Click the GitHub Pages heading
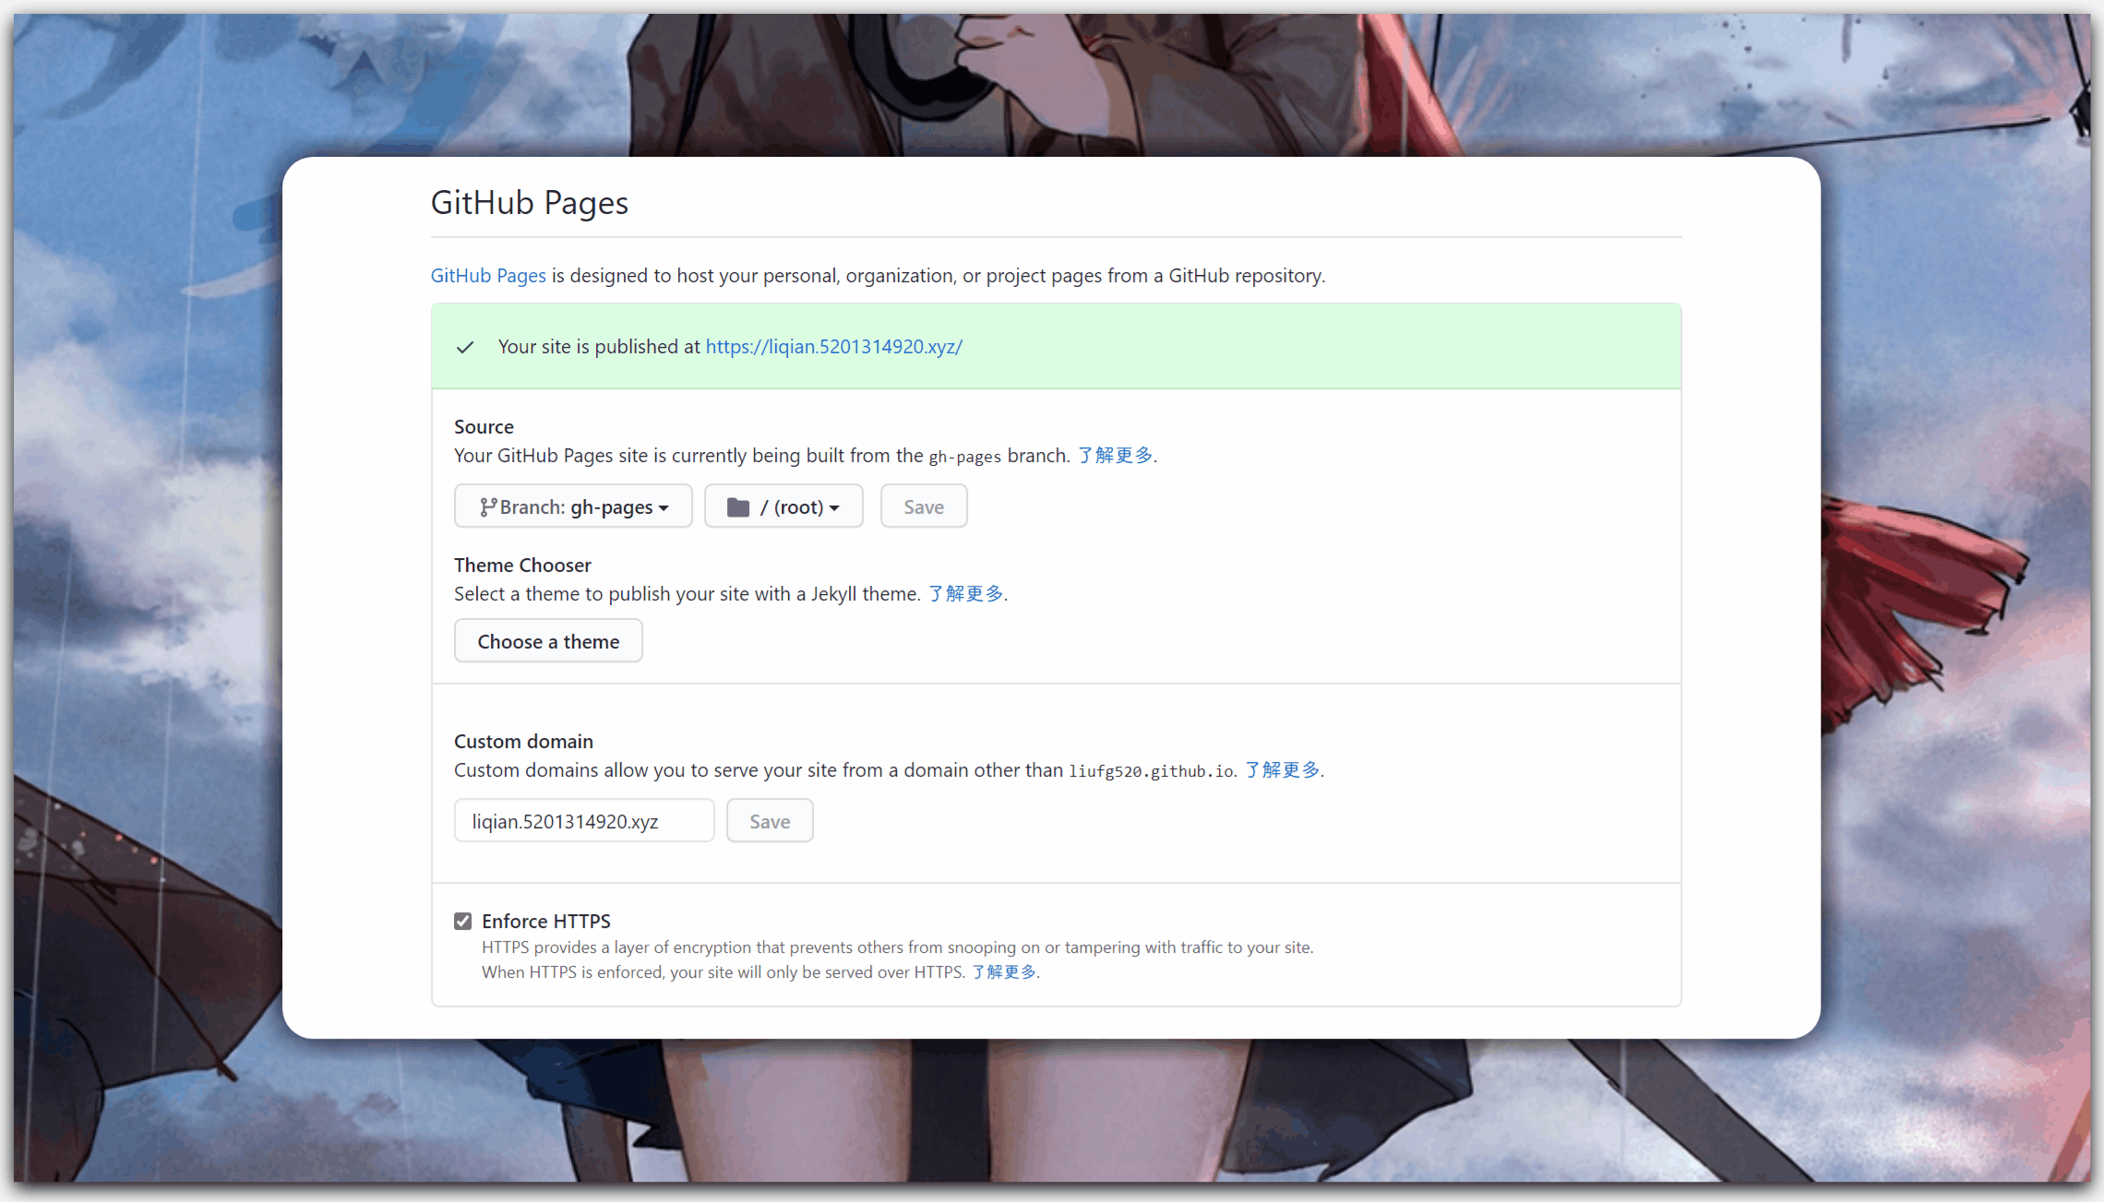Image resolution: width=2104 pixels, height=1202 pixels. click(530, 203)
